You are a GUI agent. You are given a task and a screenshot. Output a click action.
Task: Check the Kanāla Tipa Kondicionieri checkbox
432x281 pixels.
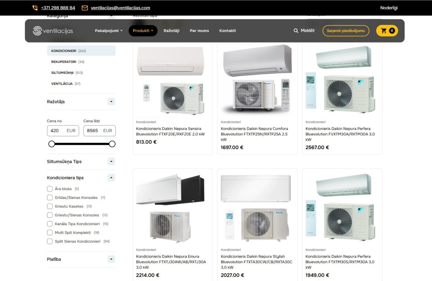click(x=50, y=224)
